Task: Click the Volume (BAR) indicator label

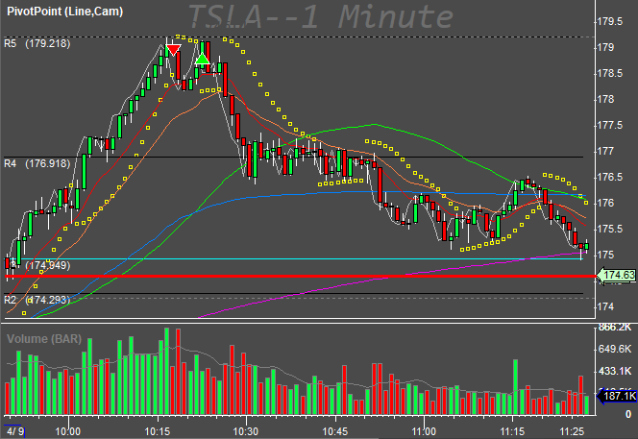Action: pos(44,339)
